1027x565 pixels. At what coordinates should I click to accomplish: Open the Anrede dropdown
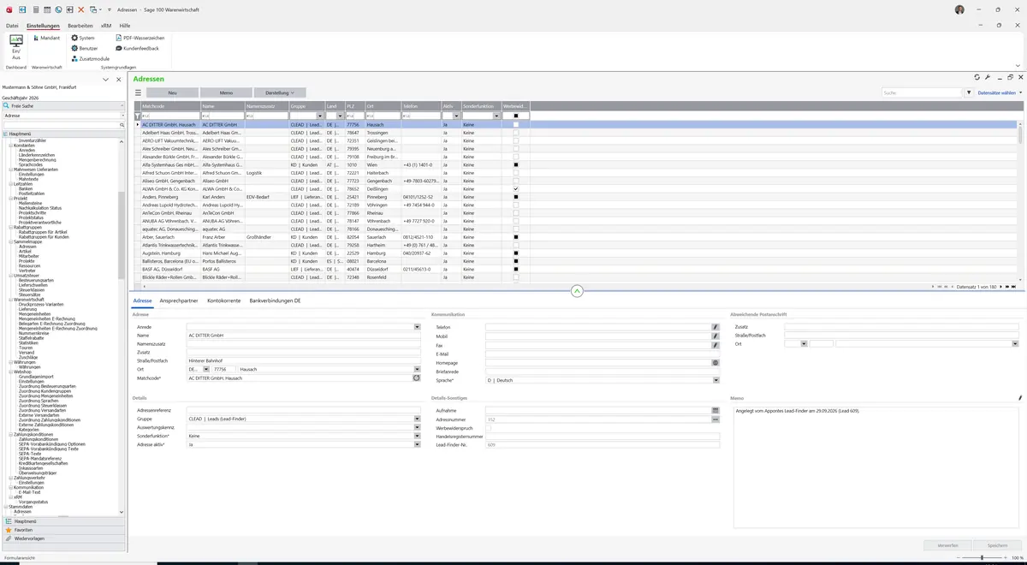(x=417, y=327)
